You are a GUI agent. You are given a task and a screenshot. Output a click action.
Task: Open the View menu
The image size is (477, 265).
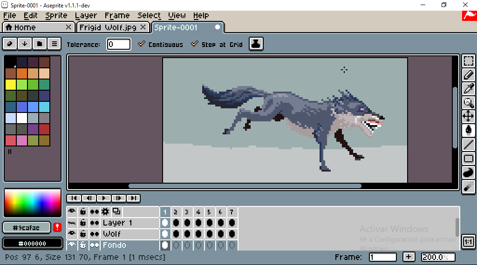point(177,15)
